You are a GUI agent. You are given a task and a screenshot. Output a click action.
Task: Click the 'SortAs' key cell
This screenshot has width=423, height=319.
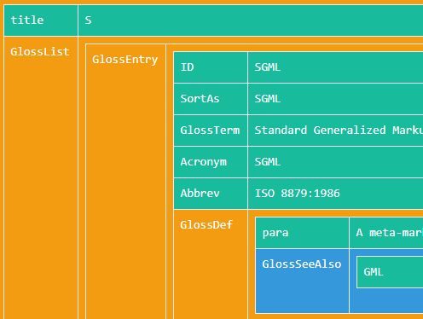(x=211, y=99)
